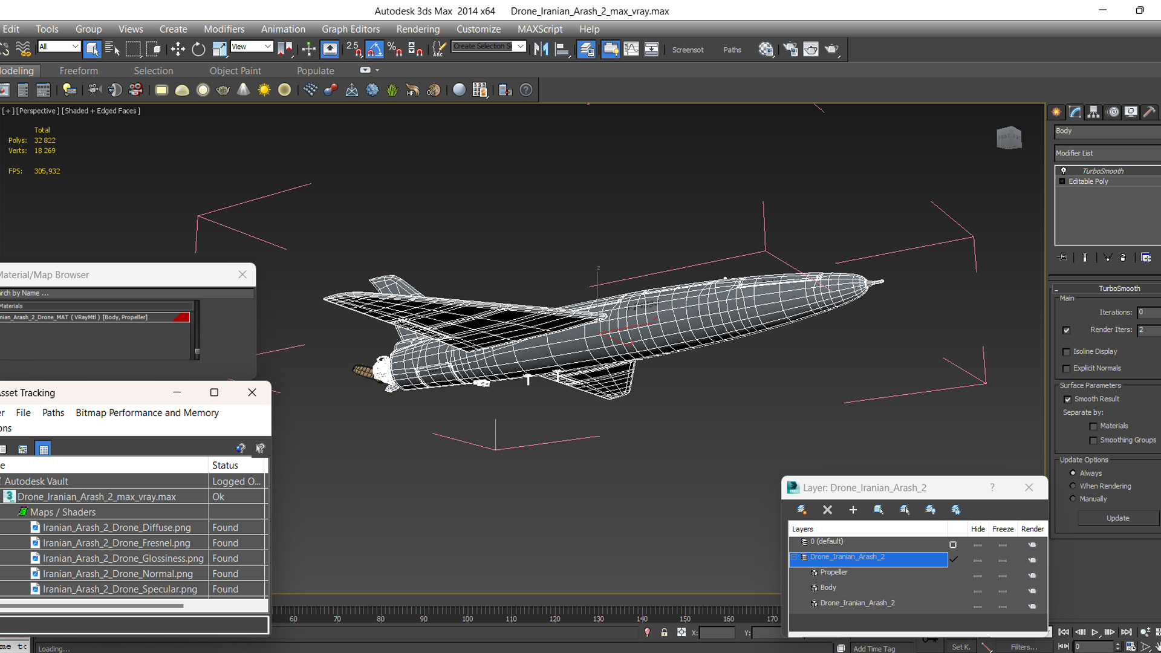1161x653 pixels.
Task: Enable the Isoline Display checkbox
Action: tap(1067, 352)
